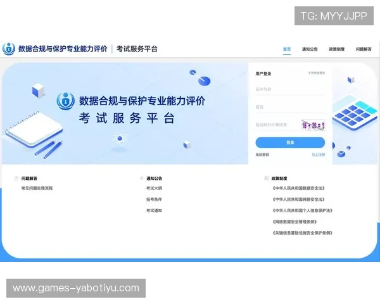Click the 问题解答 section heading
The image size is (380, 304).
pos(29,179)
